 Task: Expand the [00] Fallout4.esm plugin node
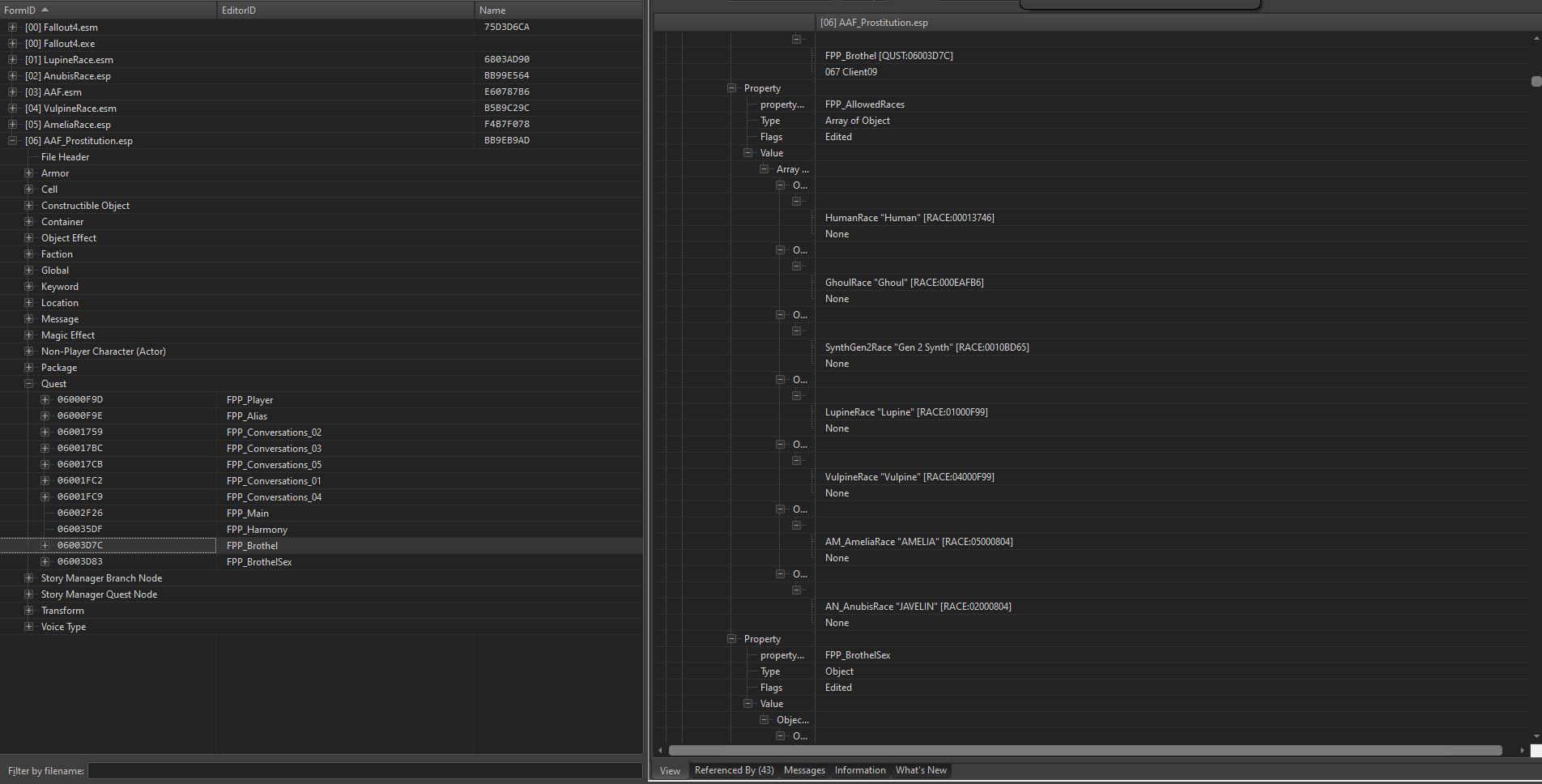(x=12, y=28)
